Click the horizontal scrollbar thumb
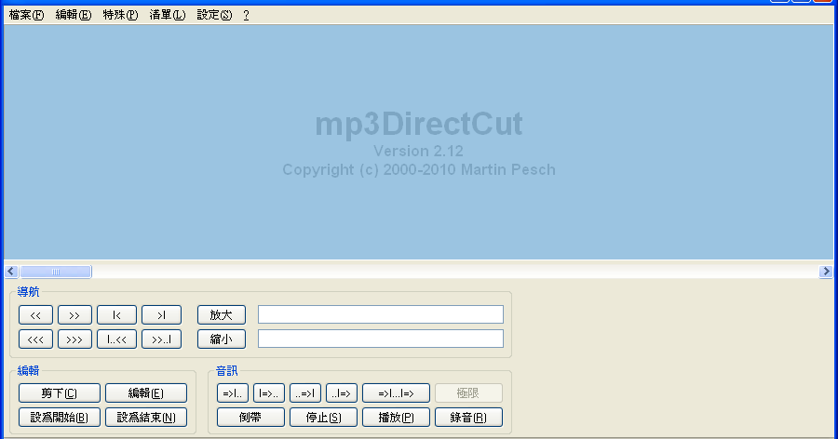Viewport: 838px width, 439px height. click(56, 272)
